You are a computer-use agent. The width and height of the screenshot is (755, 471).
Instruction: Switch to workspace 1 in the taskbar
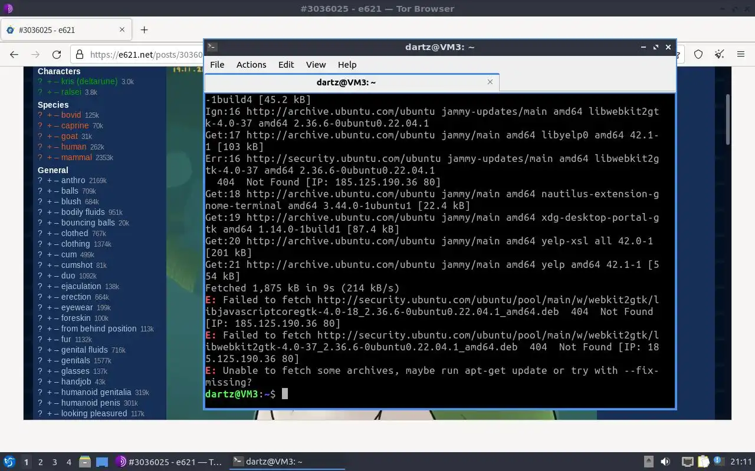point(26,462)
